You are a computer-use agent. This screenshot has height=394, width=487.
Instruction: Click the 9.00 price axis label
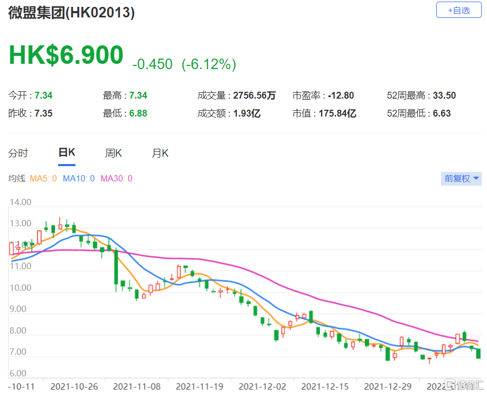(x=18, y=309)
